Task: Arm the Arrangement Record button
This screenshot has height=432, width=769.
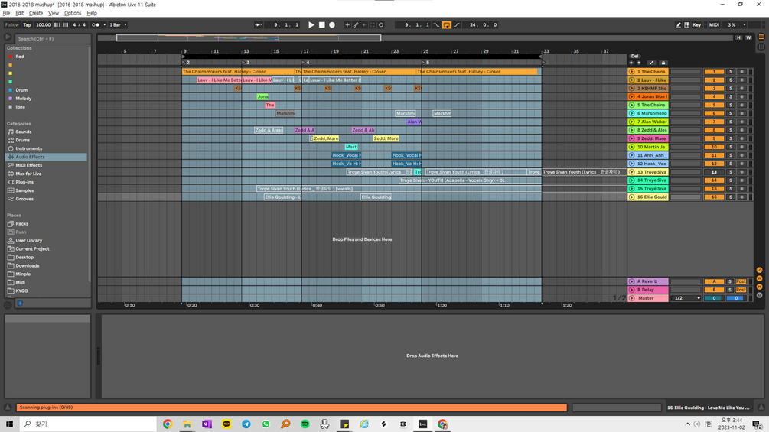Action: (x=332, y=25)
